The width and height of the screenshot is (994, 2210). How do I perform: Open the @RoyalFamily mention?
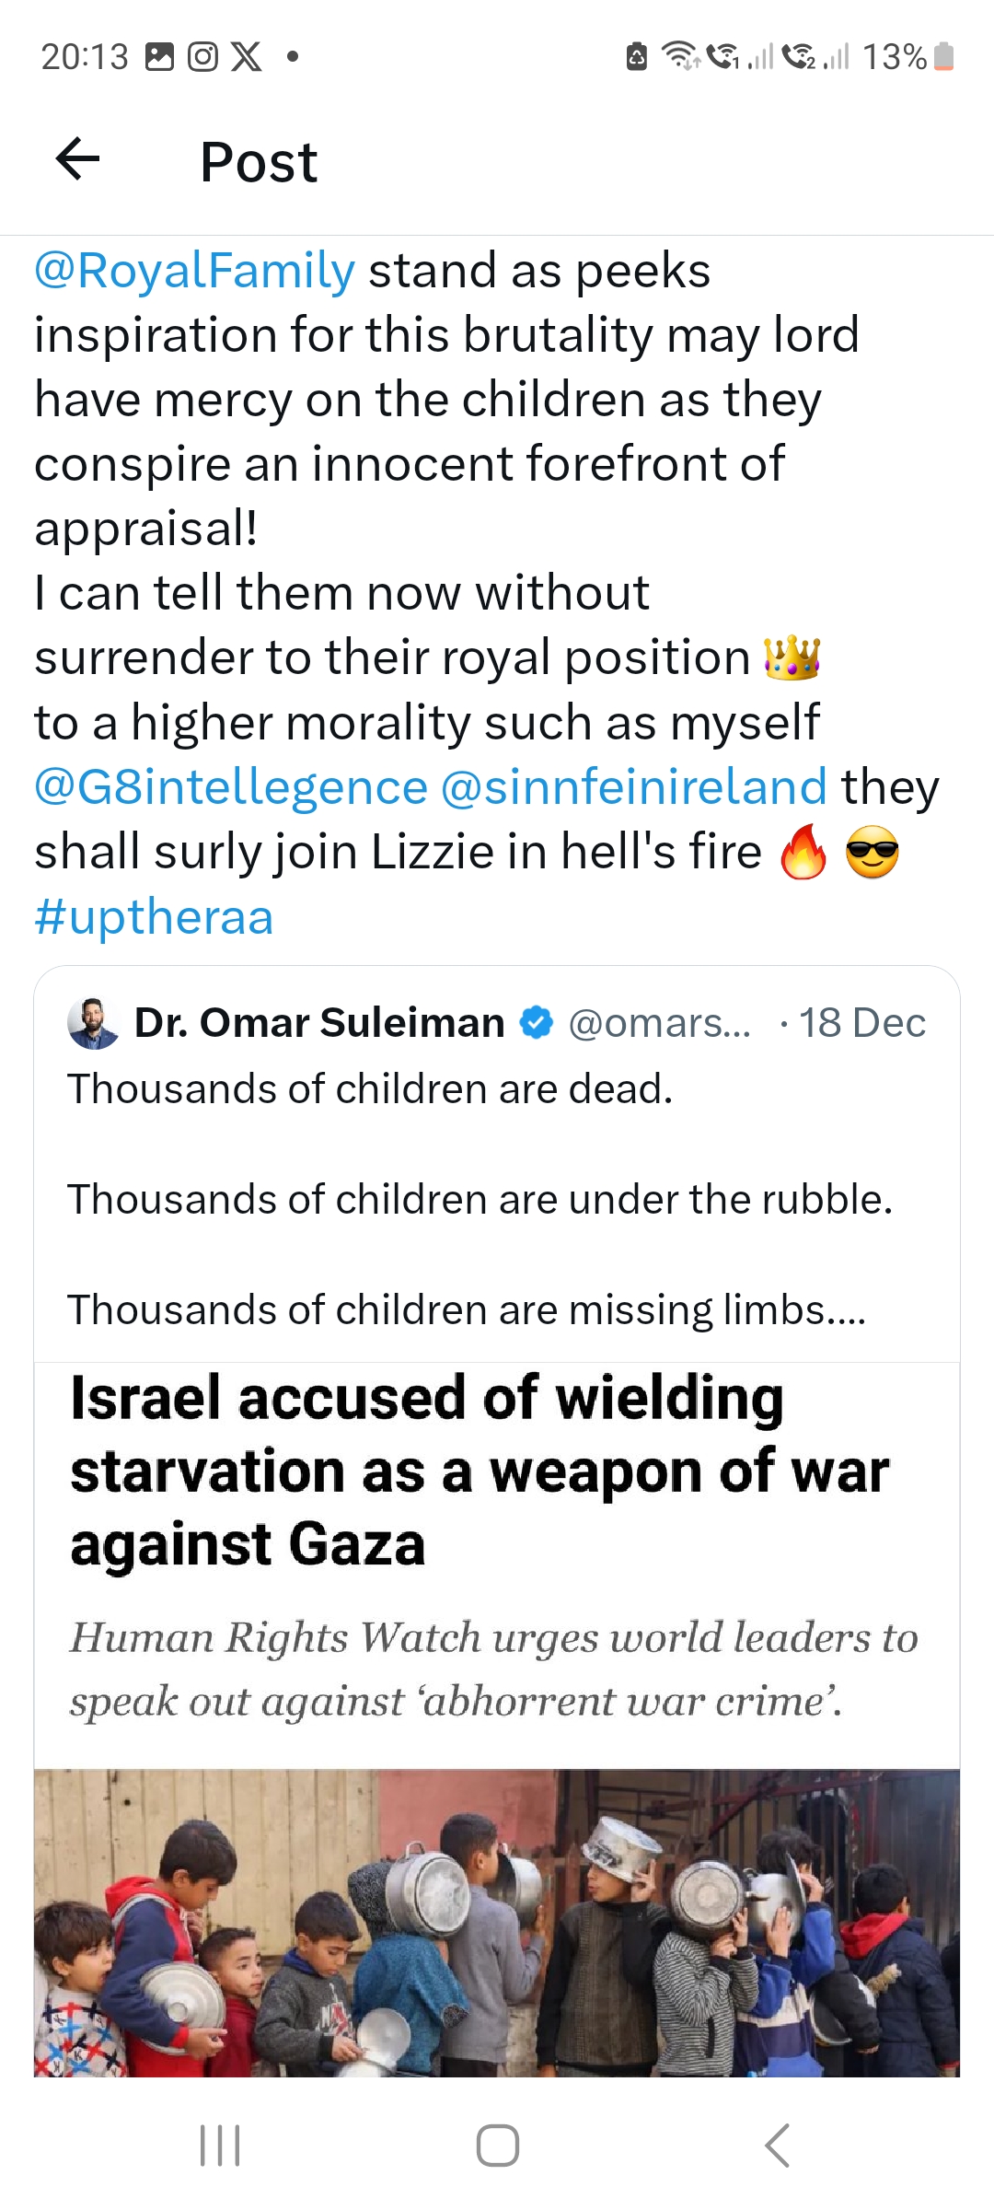(194, 271)
